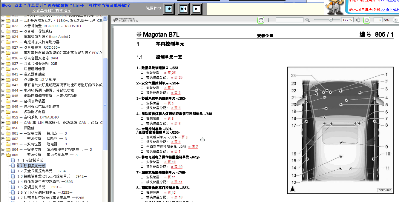Expand the 803 安装位置 继电器 node
399x202 pixels.
[3, 144]
